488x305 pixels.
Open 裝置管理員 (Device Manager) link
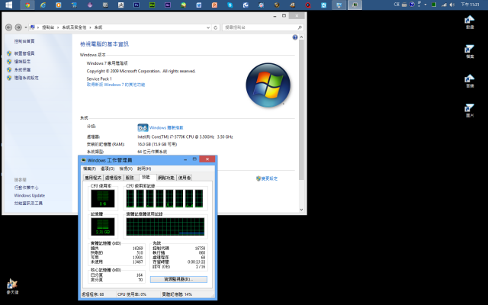click(x=24, y=53)
